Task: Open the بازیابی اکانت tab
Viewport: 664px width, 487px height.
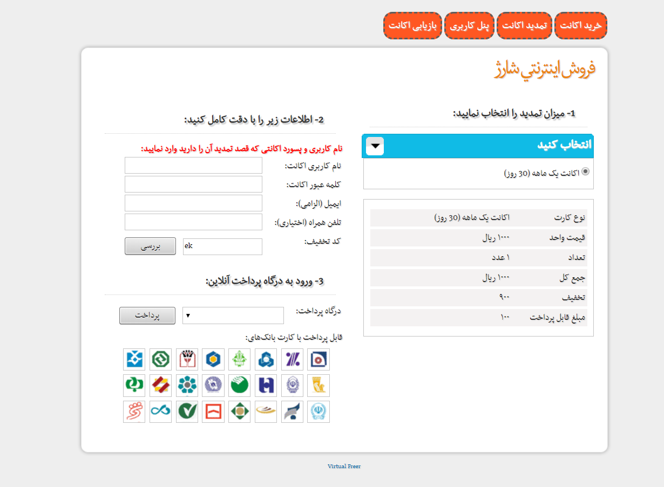Action: pos(413,26)
